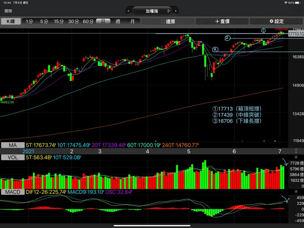Screen dimensions: 304x228
Task: Switch to 週 weekly interval
Action: pos(118,21)
